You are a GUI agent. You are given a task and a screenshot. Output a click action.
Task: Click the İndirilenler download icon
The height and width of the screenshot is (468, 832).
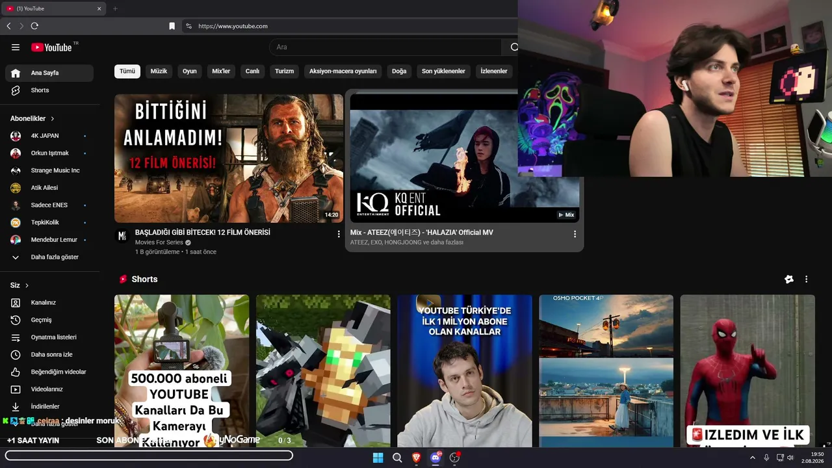pos(16,406)
